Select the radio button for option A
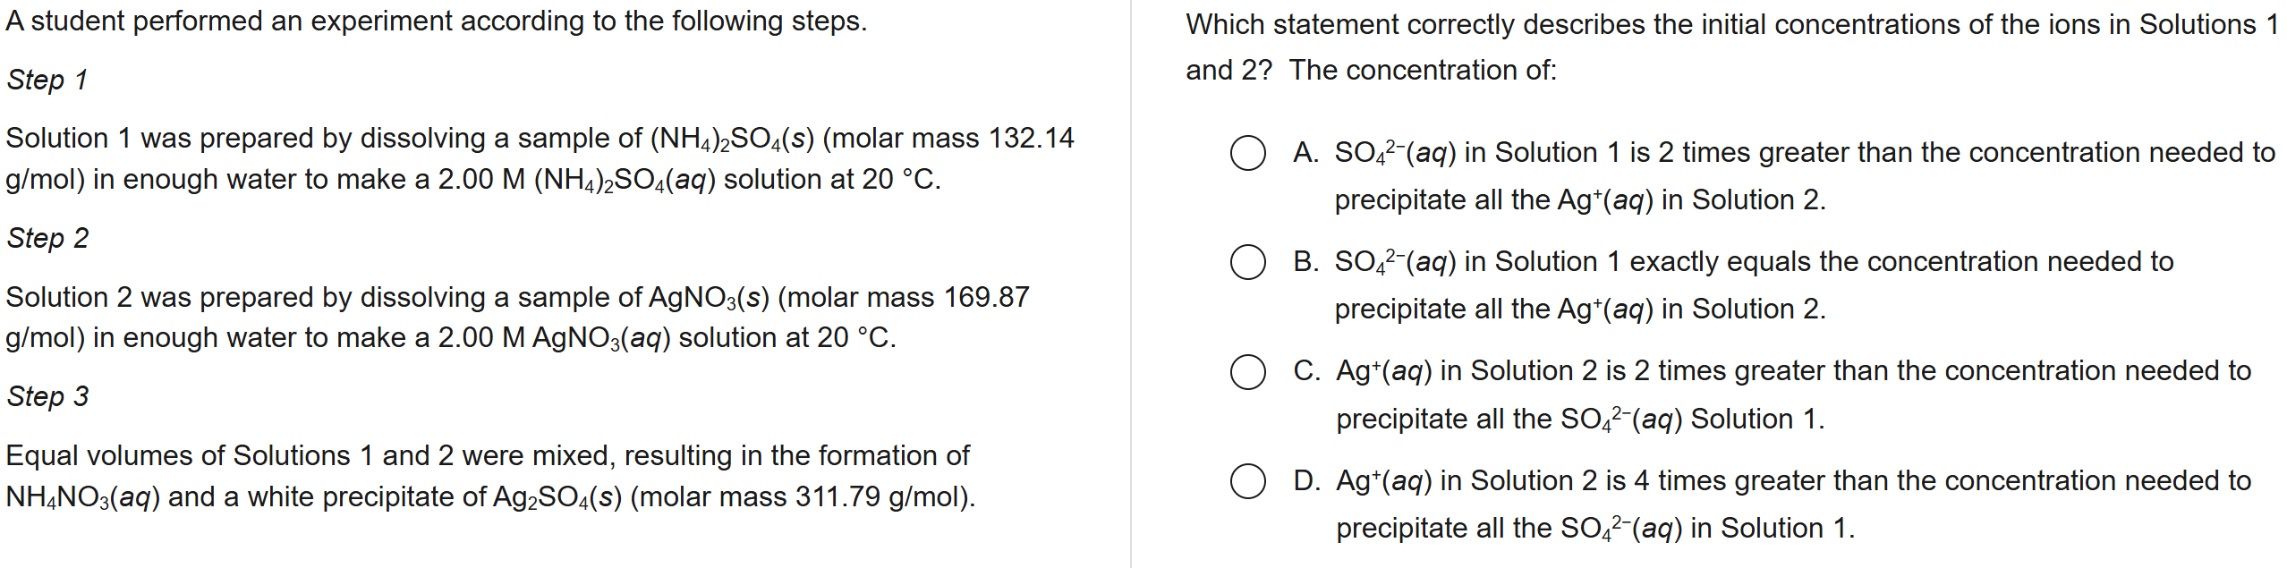 [1247, 153]
